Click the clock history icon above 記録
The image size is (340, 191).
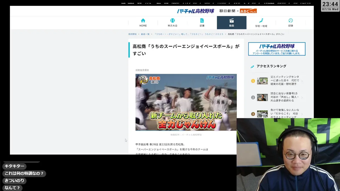pos(291,20)
